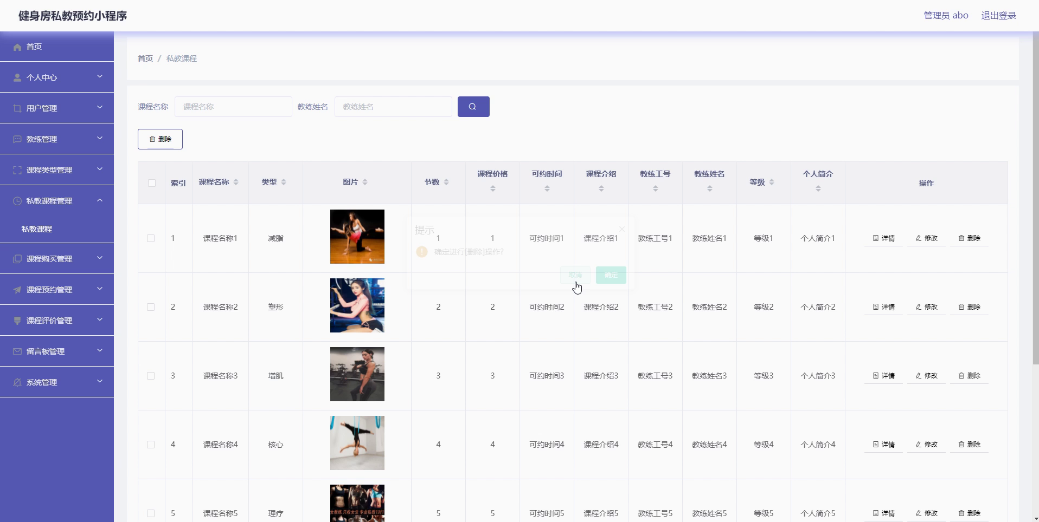
Task: Check the checkbox for row 课程名称3
Action: [151, 376]
